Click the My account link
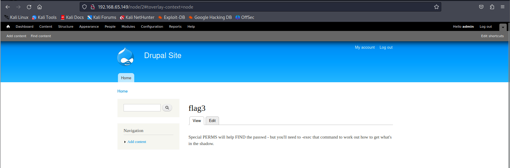 [365, 47]
